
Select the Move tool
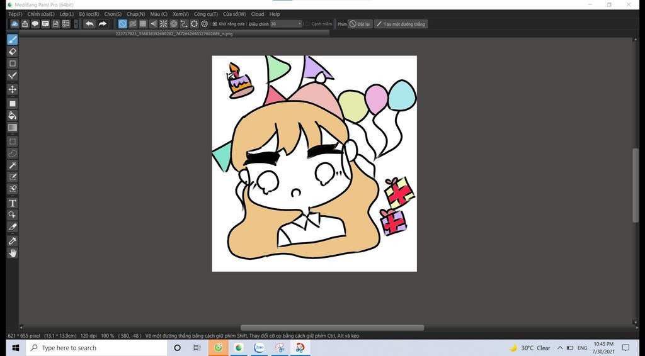13,89
